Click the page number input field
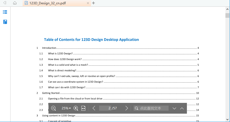This screenshot has width=230, height=122. 105,108
